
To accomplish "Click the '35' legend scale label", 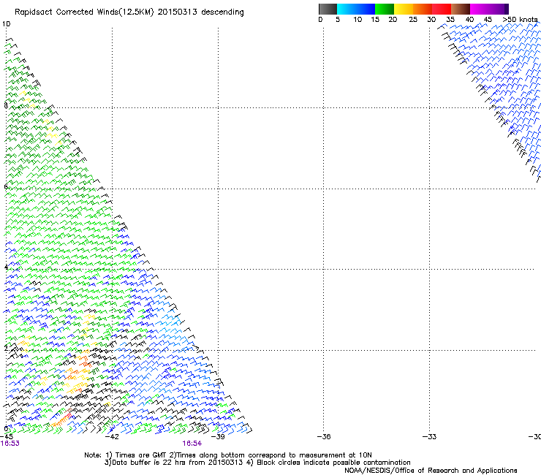I will [x=450, y=20].
